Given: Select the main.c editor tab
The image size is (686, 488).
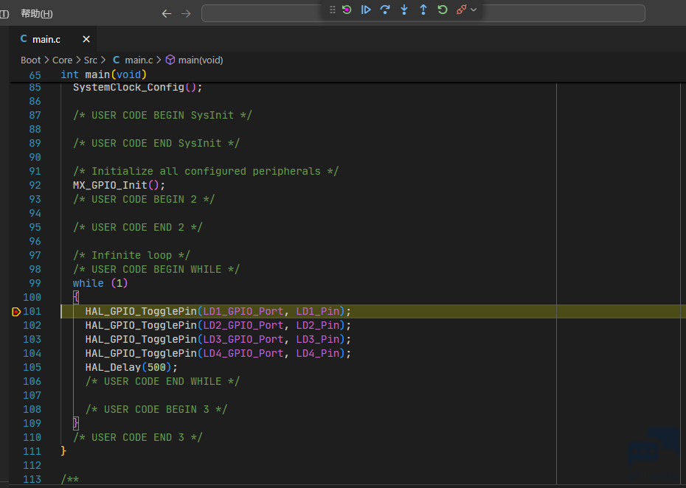Looking at the screenshot, I should [53, 39].
